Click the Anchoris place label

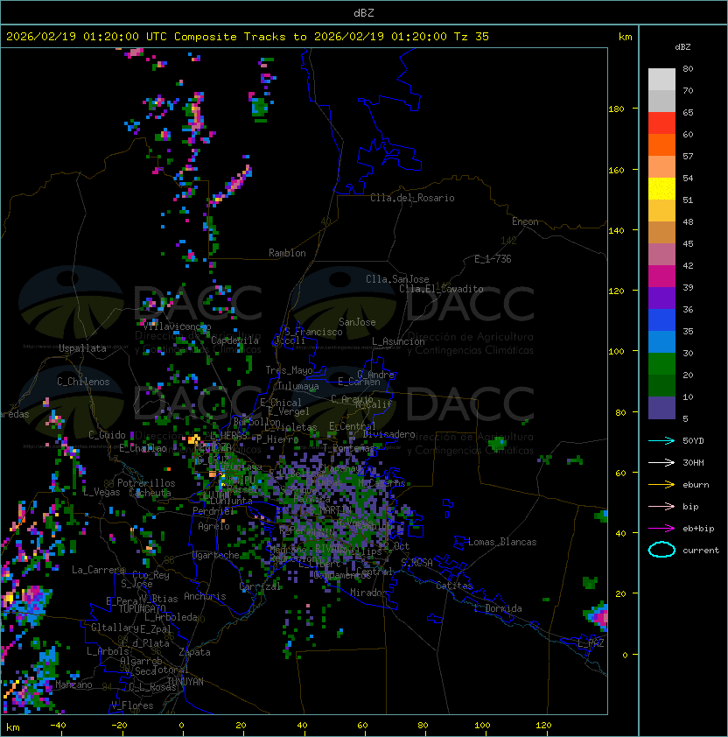(205, 596)
